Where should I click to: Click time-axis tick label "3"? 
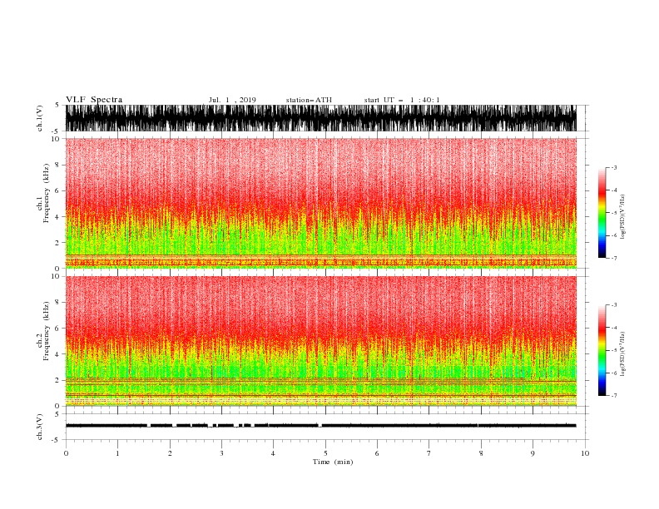(221, 453)
